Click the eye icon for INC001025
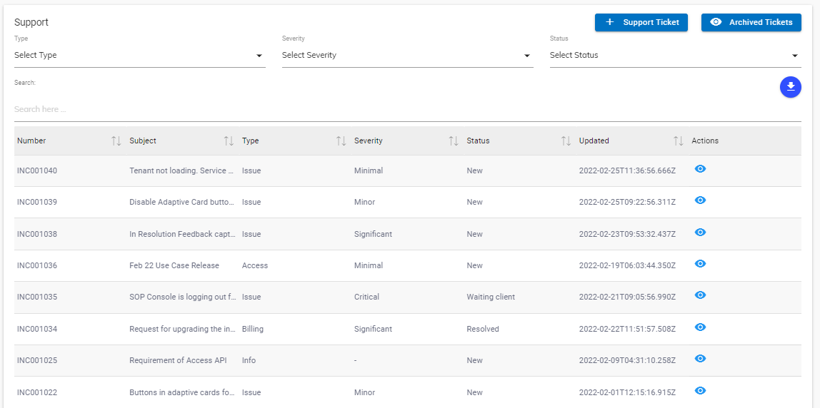The height and width of the screenshot is (408, 820). click(700, 359)
